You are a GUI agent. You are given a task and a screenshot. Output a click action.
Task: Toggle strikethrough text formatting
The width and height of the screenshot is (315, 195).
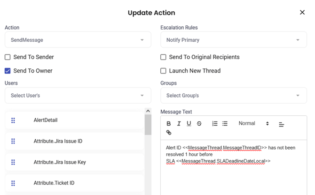[x=199, y=124]
